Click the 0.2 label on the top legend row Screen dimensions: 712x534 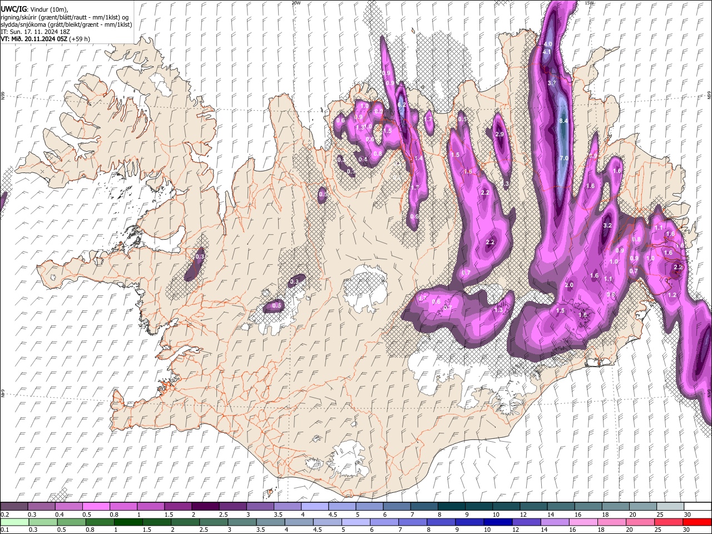tap(4, 515)
